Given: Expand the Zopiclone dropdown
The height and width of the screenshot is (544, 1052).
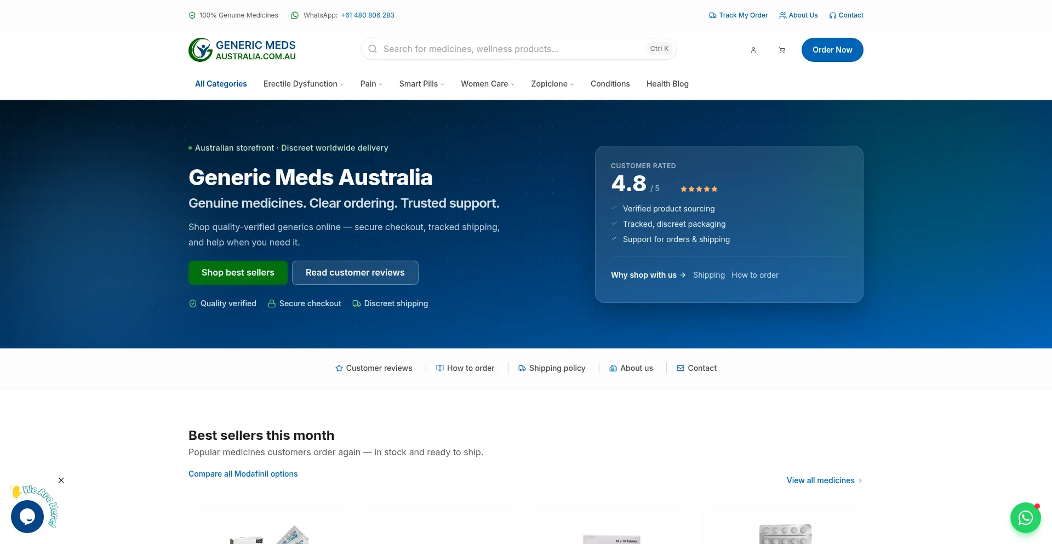Looking at the screenshot, I should 552,84.
